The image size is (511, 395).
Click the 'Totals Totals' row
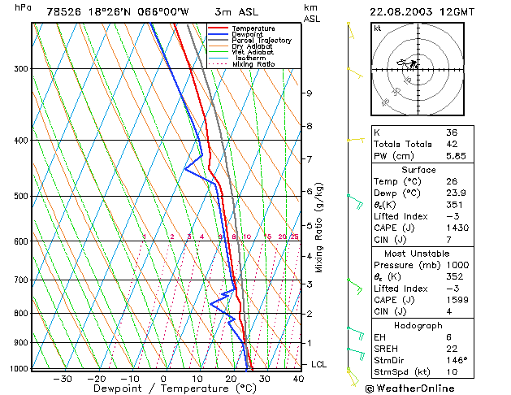point(422,144)
